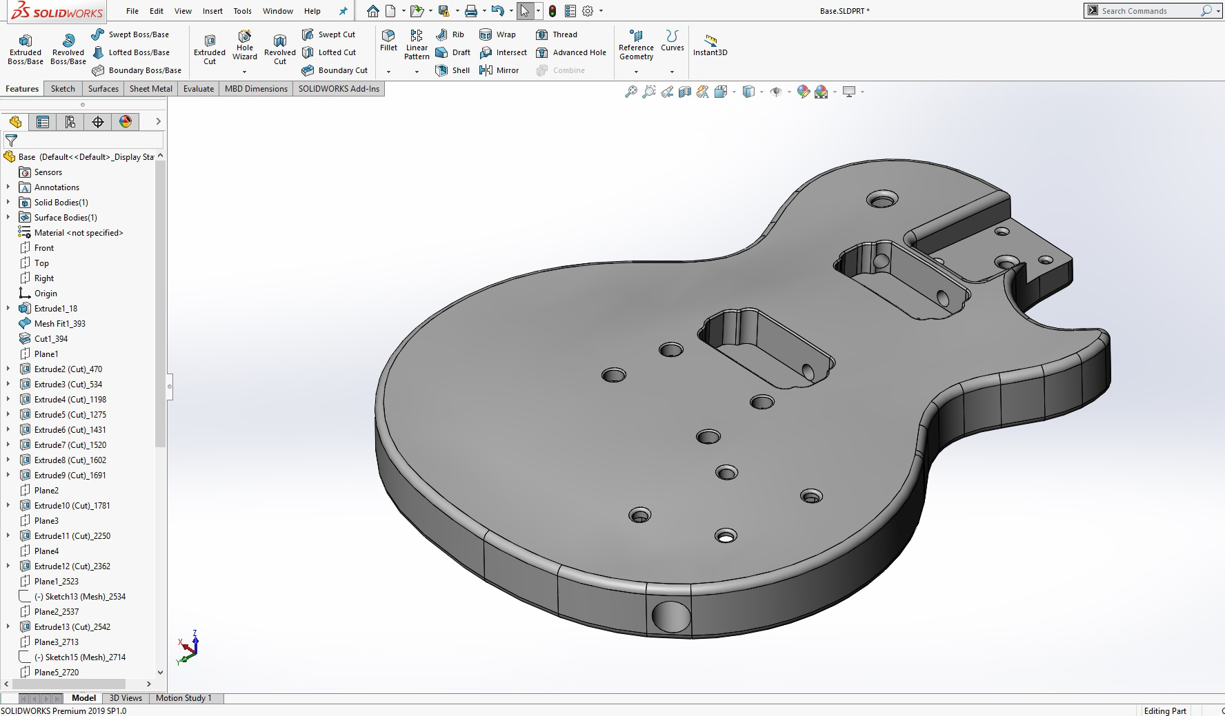Open the Hole Wizard tool
The image size is (1225, 716).
point(244,45)
